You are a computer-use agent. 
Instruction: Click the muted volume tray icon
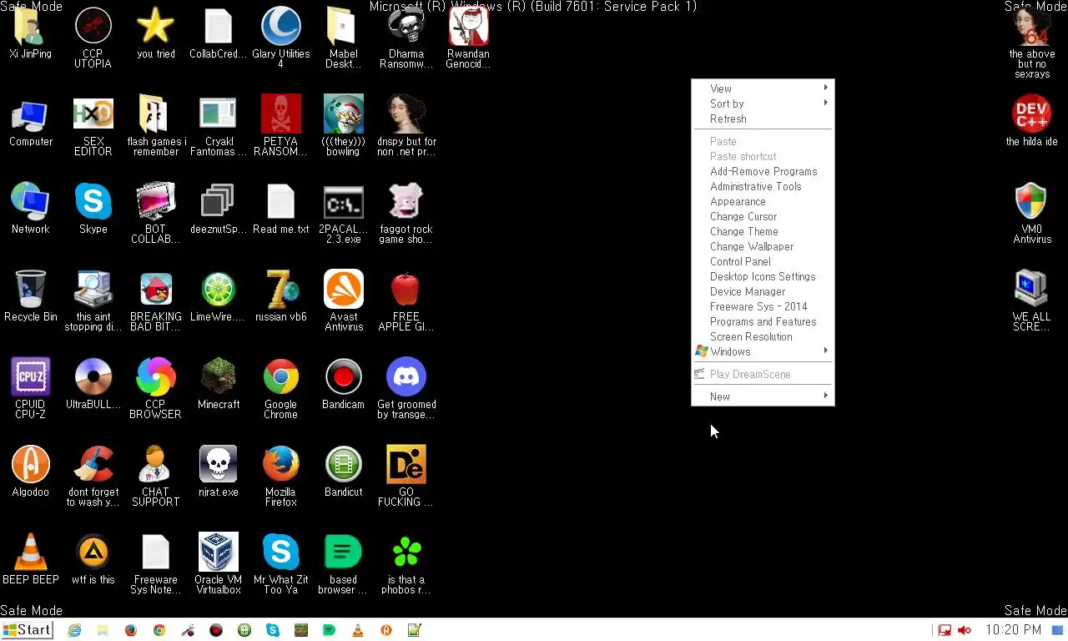click(965, 630)
